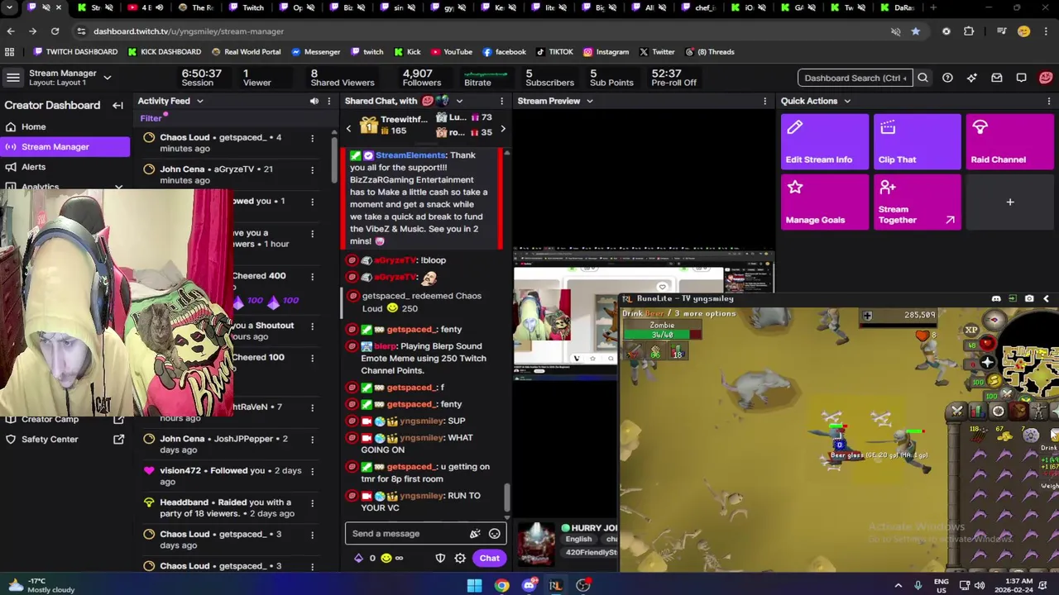
Task: Expand the Activity Feed title dropdown
Action: [x=199, y=101]
